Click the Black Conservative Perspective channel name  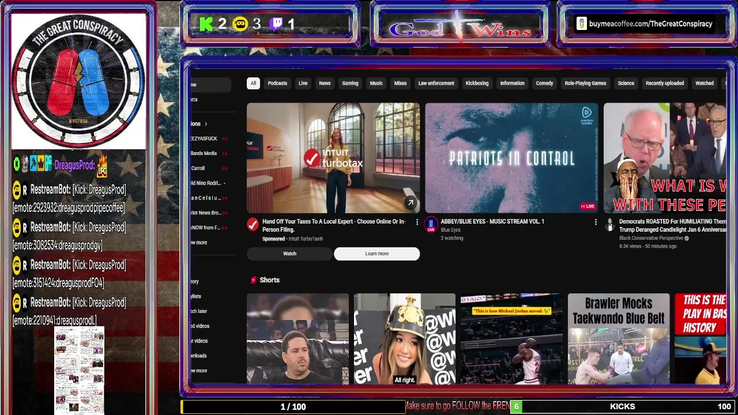pyautogui.click(x=651, y=238)
